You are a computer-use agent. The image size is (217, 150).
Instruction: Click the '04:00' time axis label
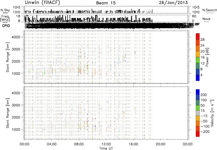click(52, 144)
